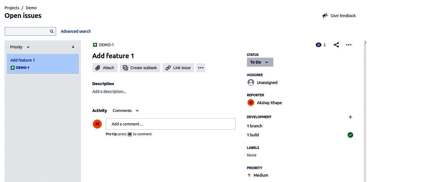Click the Give feedback megaphone icon
448x182 pixels.
(x=325, y=16)
